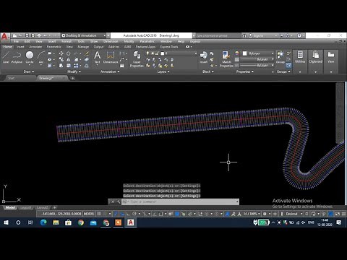The image size is (347, 260).
Task: Switch to the Layout1 tab
Action: click(x=26, y=207)
